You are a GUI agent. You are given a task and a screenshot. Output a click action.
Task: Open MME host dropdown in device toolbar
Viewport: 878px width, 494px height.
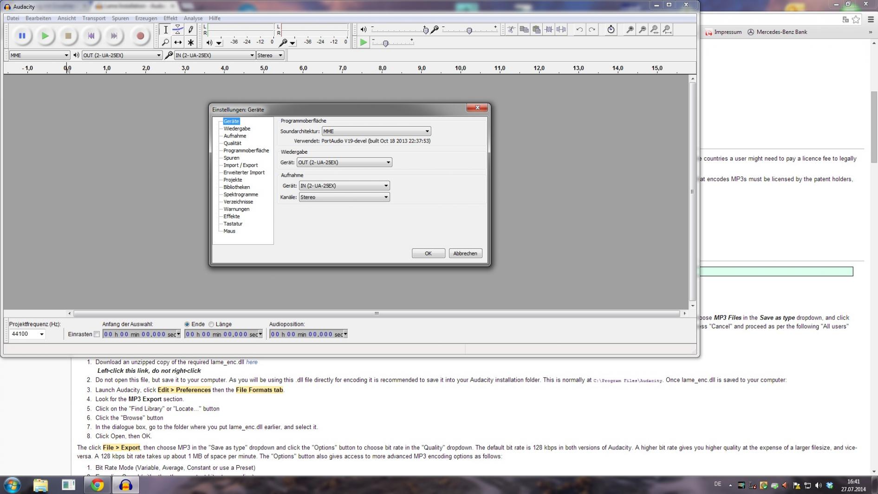tap(39, 55)
